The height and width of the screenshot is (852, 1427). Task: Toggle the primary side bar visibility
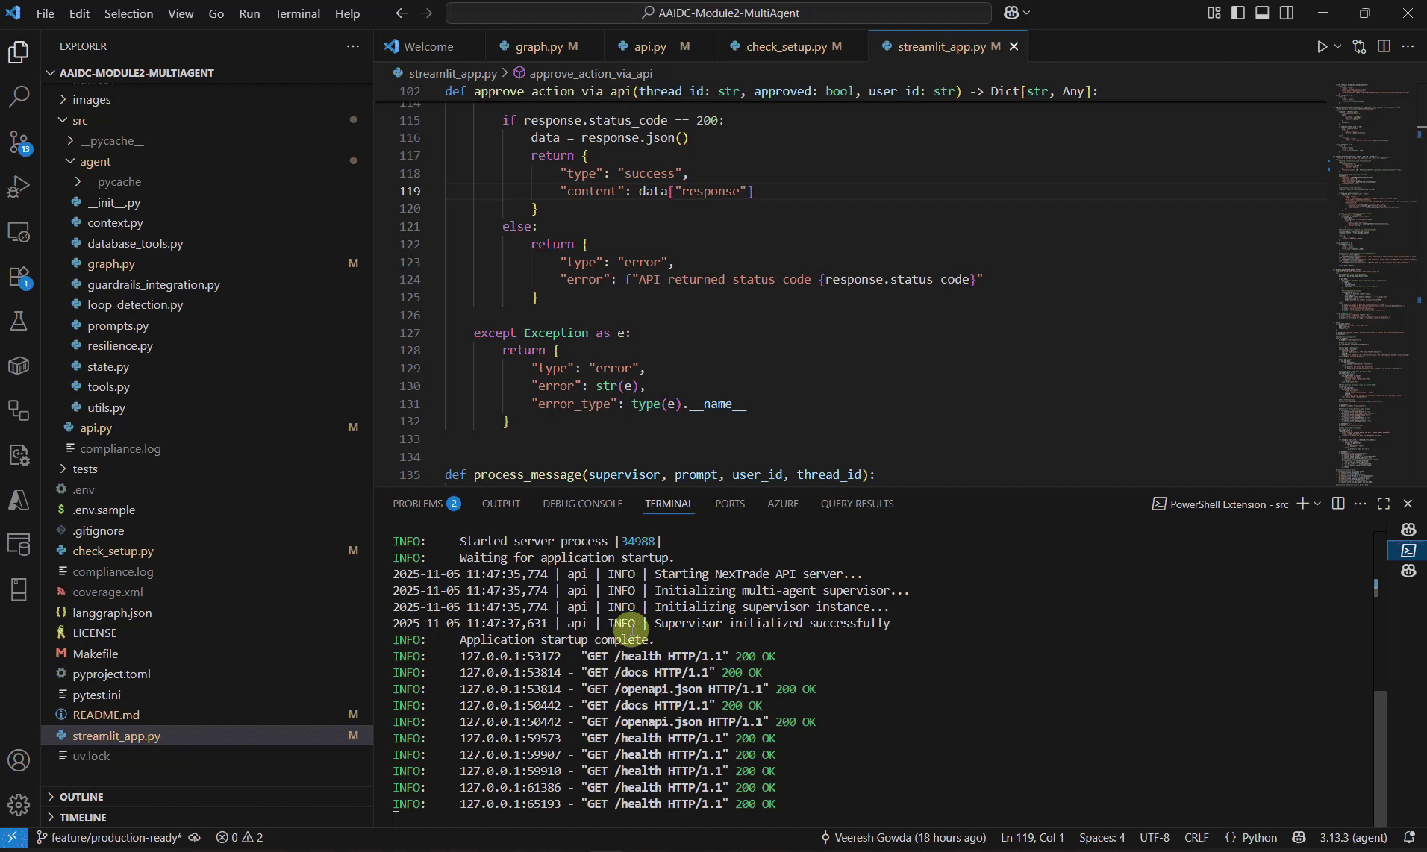(1238, 13)
